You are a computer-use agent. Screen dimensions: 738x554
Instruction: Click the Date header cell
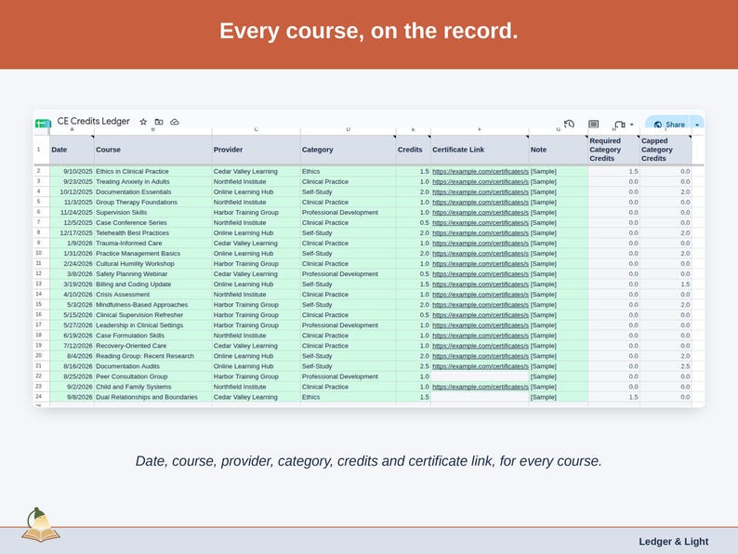[x=72, y=150]
